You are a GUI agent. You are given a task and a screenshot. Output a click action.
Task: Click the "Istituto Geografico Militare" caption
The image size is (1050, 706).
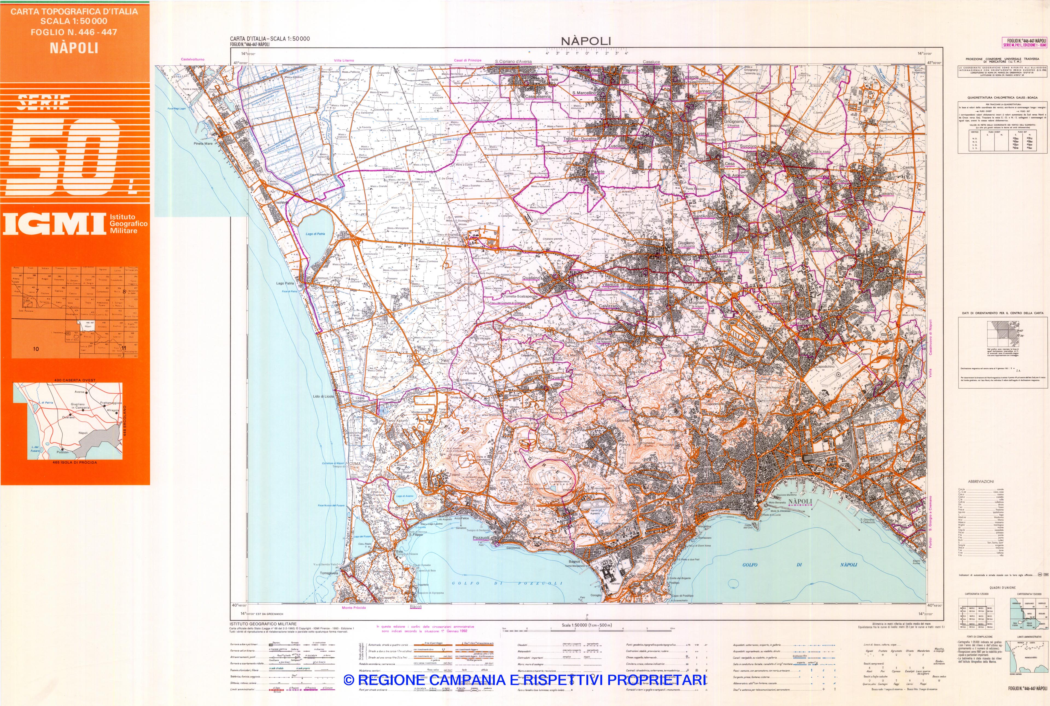coord(129,224)
